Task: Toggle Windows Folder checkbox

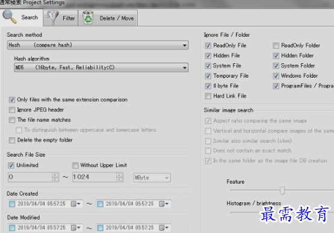Action: (276, 76)
